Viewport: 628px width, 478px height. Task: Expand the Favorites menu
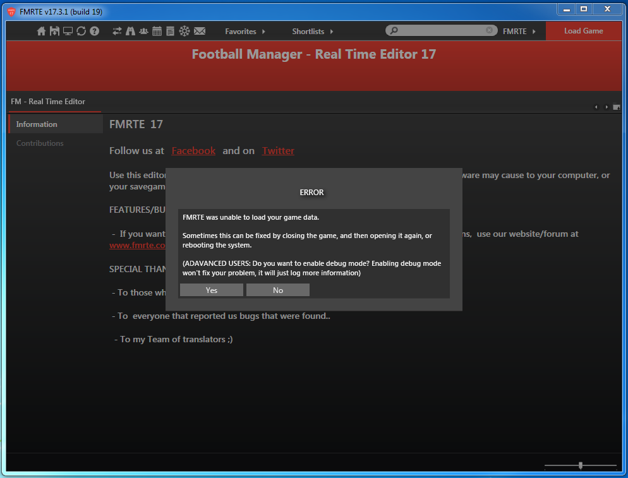point(245,32)
